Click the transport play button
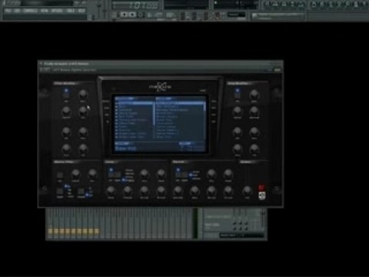Image resolution: width=369 pixels, height=277 pixels. (124, 15)
